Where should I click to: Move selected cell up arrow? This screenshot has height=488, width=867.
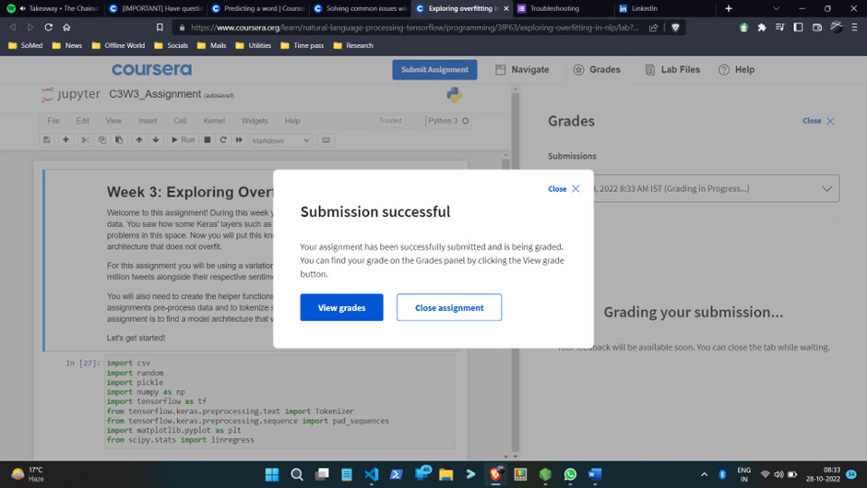pyautogui.click(x=138, y=140)
